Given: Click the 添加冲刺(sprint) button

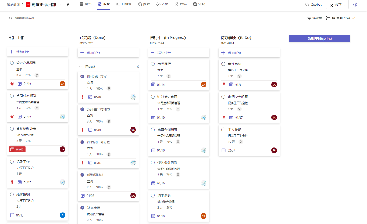Looking at the screenshot, I should tap(319, 38).
